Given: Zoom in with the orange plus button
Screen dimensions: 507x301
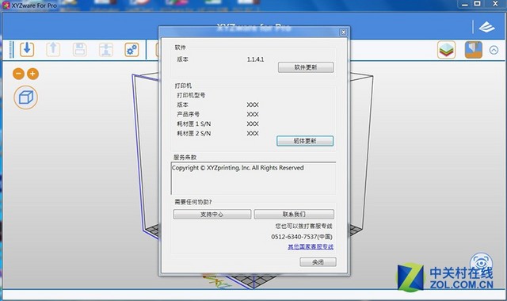Looking at the screenshot, I should click(x=32, y=74).
